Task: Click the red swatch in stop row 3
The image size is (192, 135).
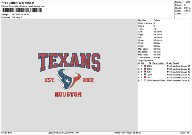Action: pyautogui.click(x=145, y=72)
